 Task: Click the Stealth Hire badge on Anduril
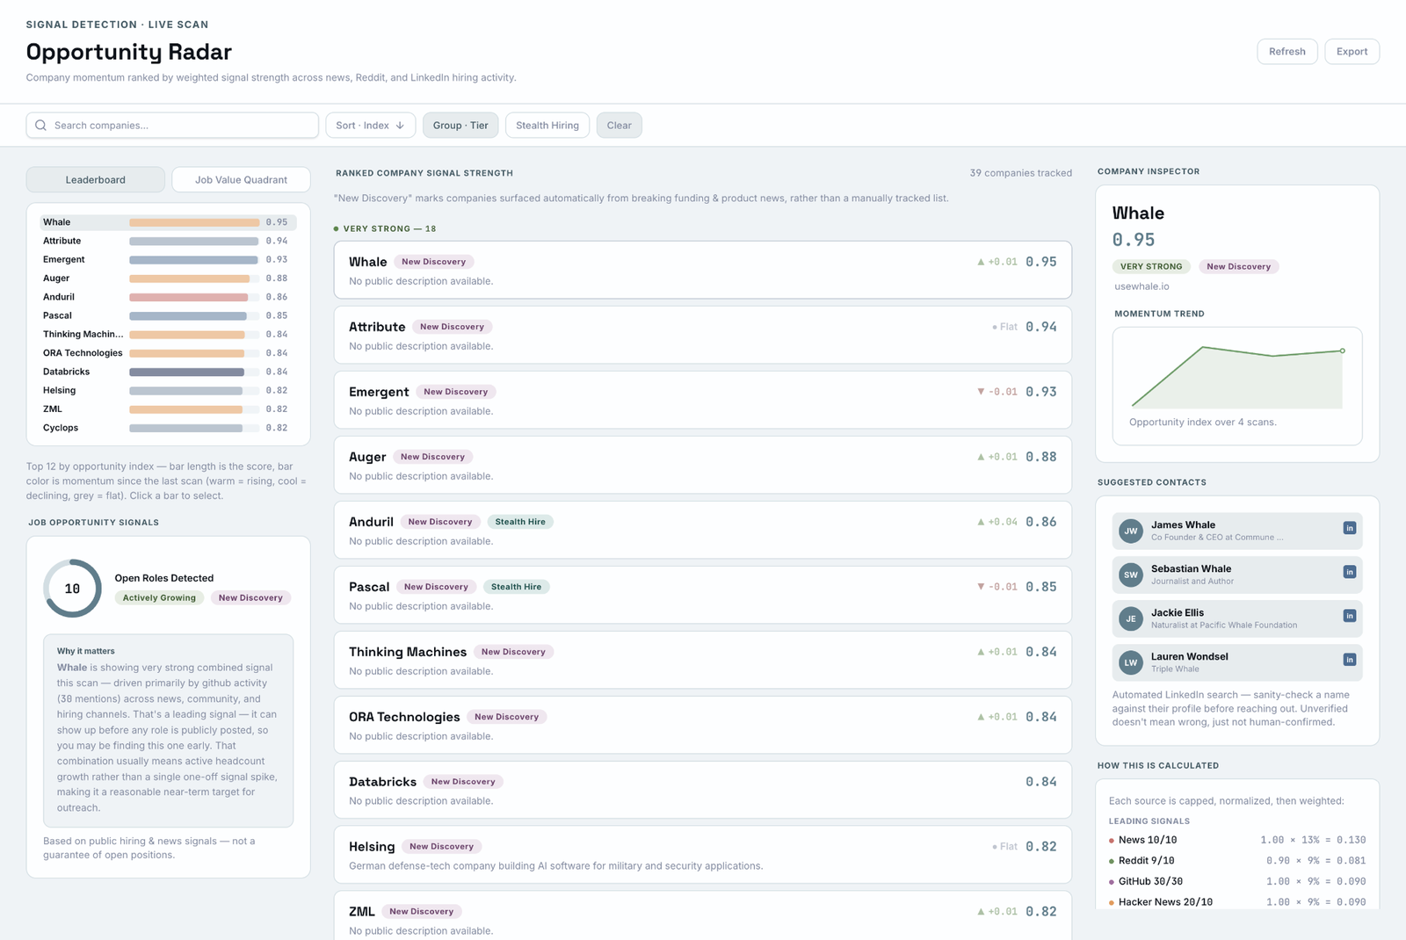[520, 522]
